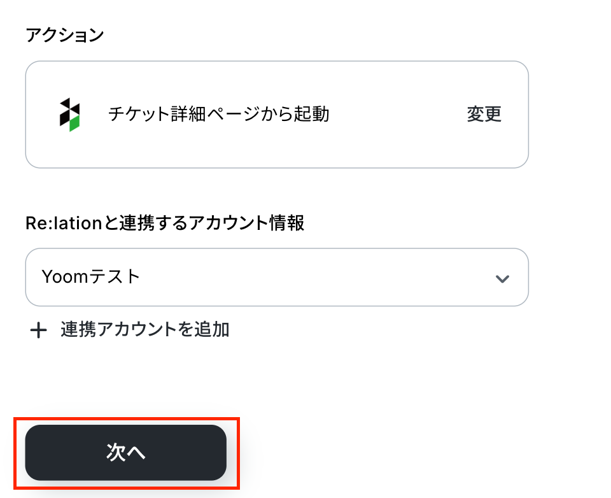Change the action using 変更

[x=484, y=114]
